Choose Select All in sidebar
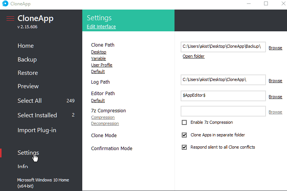 (29, 101)
